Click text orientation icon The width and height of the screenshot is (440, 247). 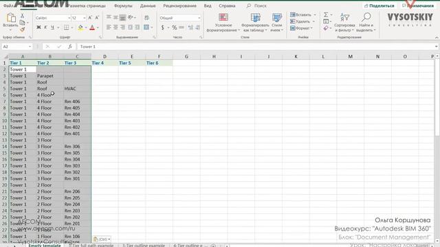tap(130, 17)
